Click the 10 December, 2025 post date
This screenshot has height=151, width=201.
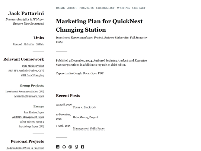(x=63, y=117)
